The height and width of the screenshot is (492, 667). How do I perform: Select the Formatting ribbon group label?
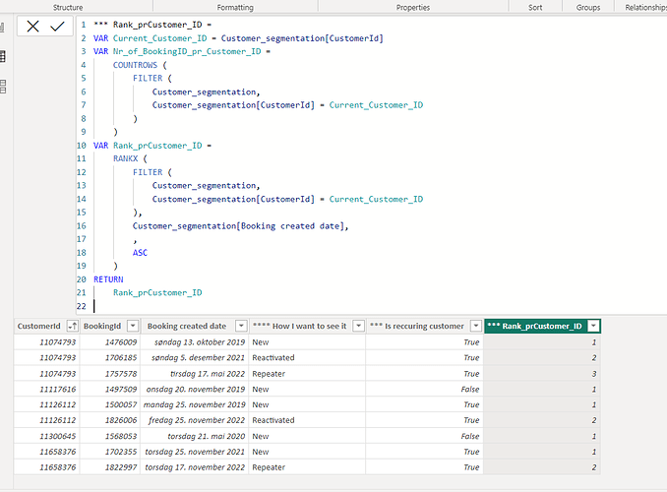click(235, 7)
